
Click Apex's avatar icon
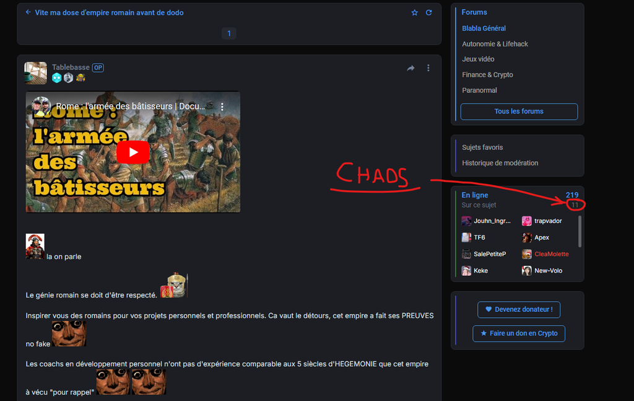(526, 237)
